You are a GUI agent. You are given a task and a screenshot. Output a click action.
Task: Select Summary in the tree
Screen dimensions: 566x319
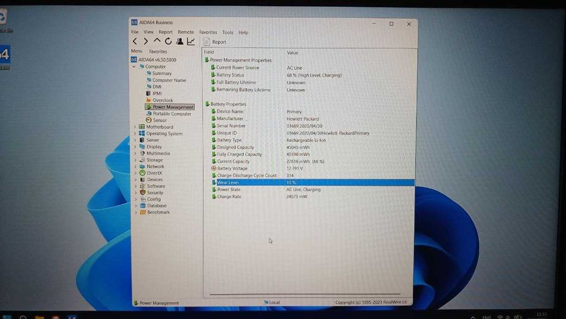tap(159, 73)
